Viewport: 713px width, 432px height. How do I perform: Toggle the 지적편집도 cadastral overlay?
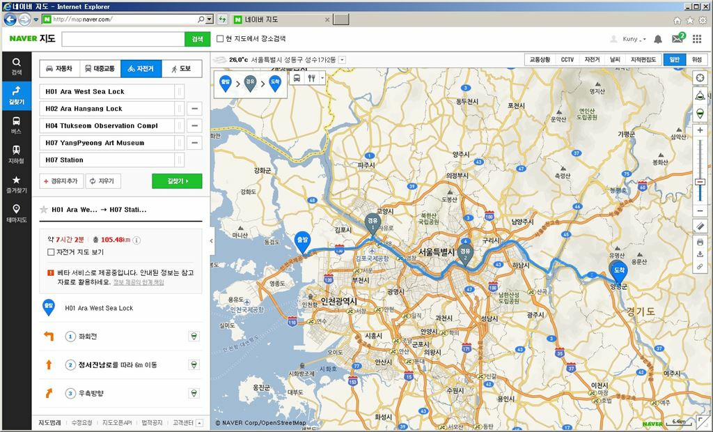pos(643,60)
